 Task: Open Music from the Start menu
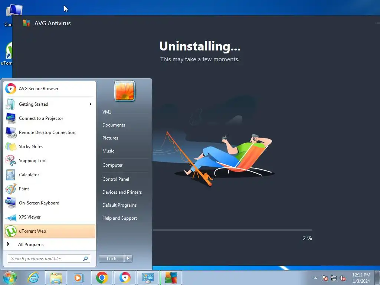click(108, 151)
